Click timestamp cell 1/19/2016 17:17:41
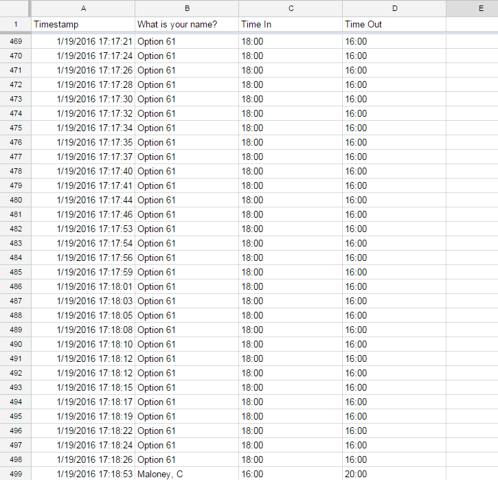 (x=83, y=185)
